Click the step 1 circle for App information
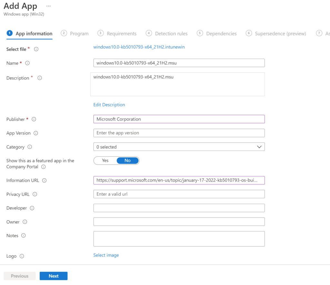Image resolution: width=330 pixels, height=285 pixels. click(9, 33)
